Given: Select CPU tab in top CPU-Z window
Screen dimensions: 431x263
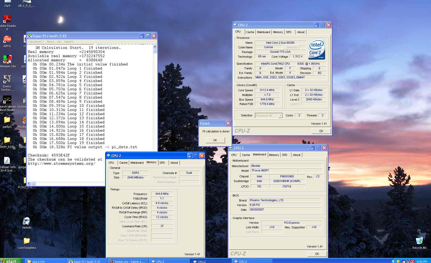Looking at the screenshot, I should (x=238, y=32).
